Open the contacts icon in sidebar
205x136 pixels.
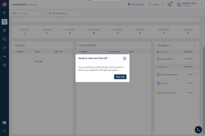click(4, 31)
